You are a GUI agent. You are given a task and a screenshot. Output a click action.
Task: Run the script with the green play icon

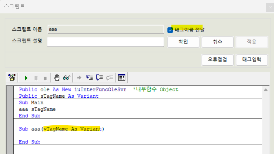click(26, 78)
